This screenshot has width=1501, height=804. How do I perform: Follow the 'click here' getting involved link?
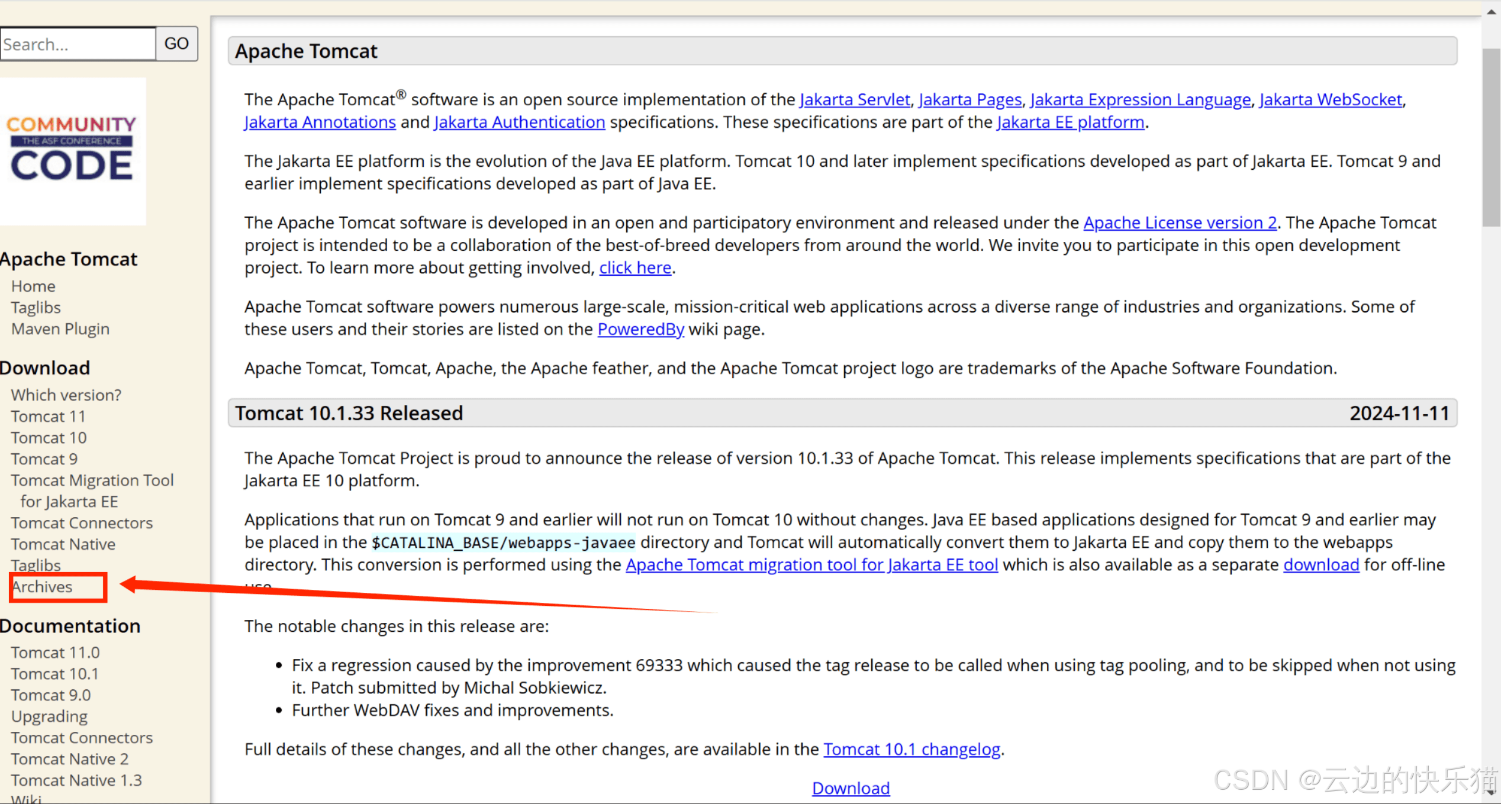coord(635,267)
